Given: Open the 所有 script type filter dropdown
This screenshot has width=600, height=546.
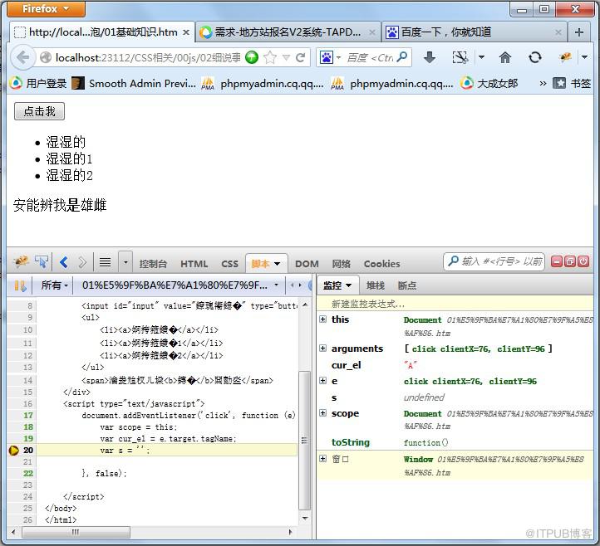Looking at the screenshot, I should tap(54, 285).
